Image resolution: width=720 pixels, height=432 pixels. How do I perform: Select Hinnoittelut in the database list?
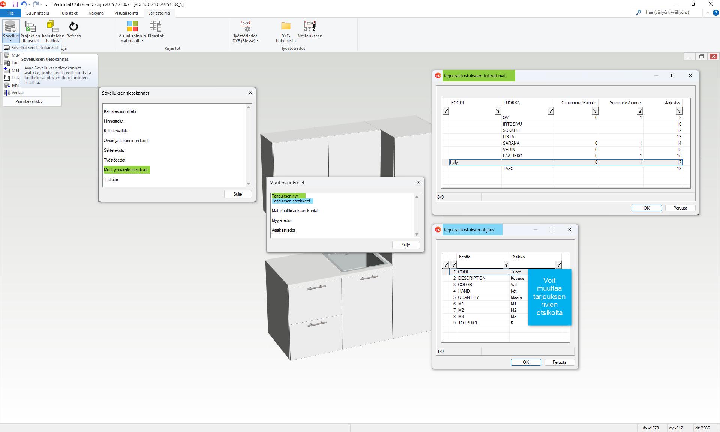[x=114, y=121]
